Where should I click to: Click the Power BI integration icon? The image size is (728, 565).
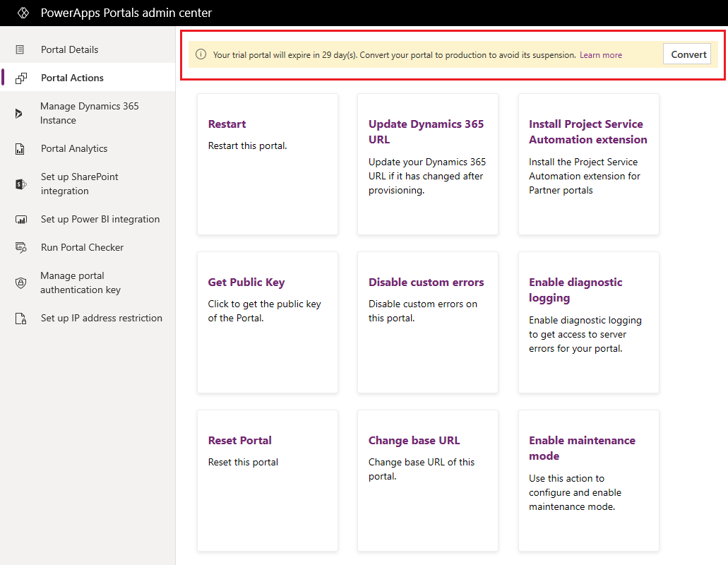pyautogui.click(x=21, y=219)
